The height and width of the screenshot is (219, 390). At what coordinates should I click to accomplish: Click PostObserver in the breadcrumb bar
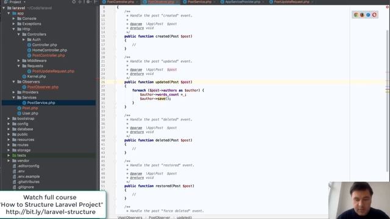(160, 217)
